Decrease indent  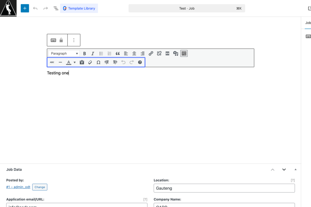(x=107, y=62)
